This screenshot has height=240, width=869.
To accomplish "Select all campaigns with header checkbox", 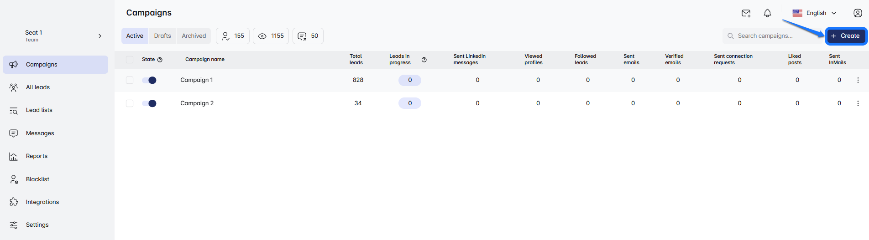I will 130,60.
